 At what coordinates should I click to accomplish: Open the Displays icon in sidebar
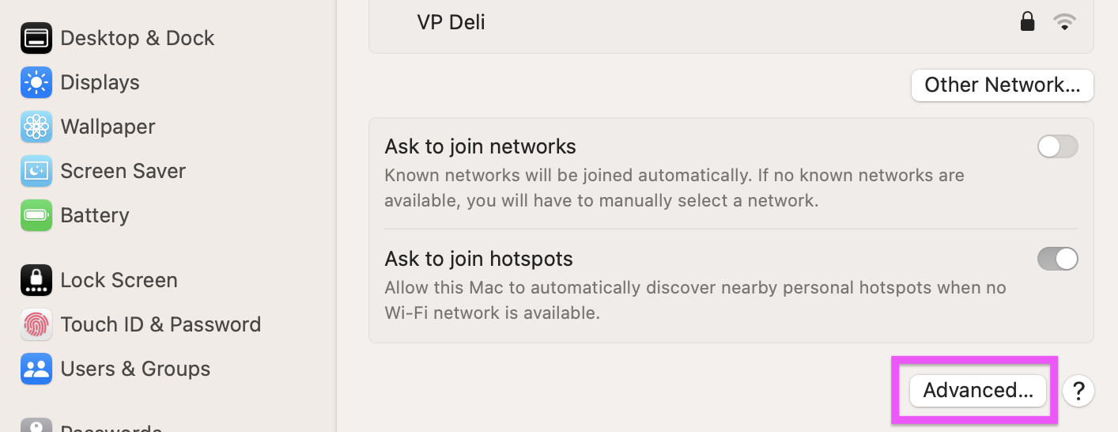36,82
